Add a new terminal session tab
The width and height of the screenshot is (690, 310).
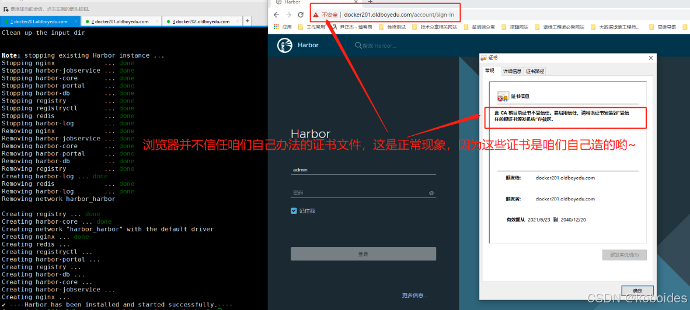247,20
